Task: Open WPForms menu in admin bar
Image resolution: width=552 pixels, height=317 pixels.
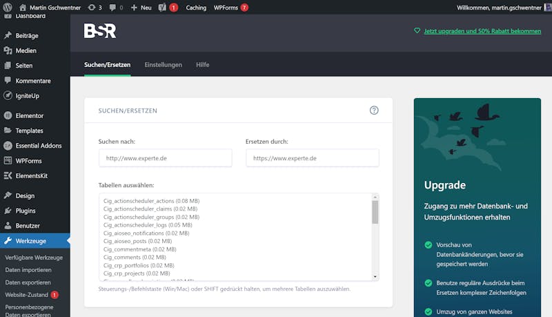Action: point(226,8)
